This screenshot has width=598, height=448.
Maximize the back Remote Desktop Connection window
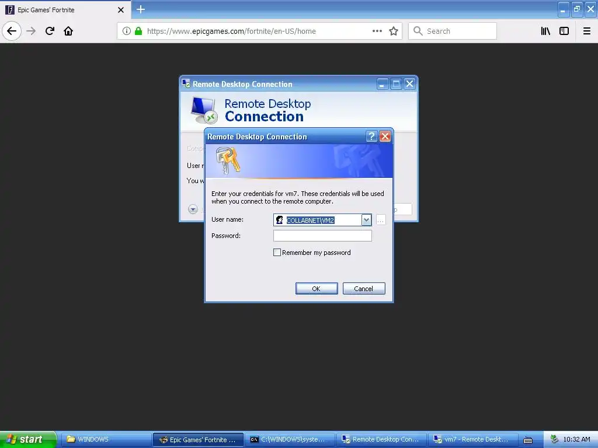click(397, 84)
